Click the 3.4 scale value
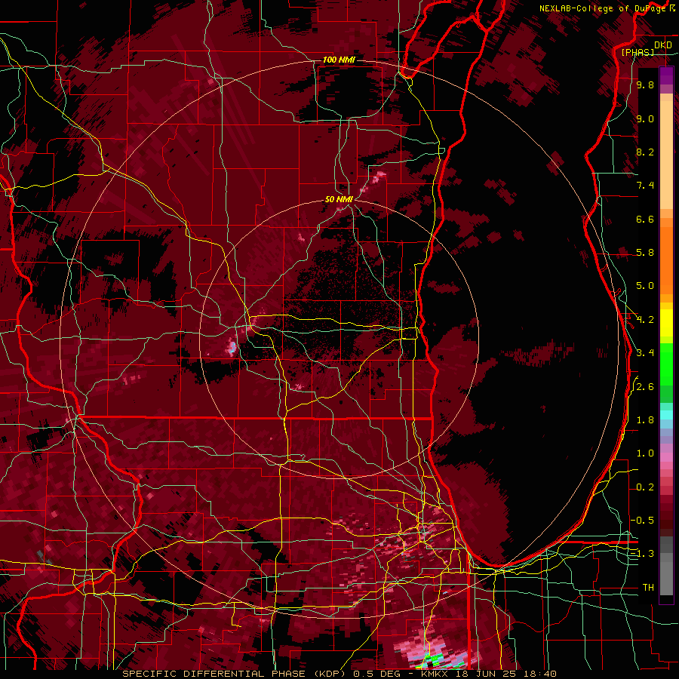This screenshot has height=679, width=679. (x=645, y=353)
